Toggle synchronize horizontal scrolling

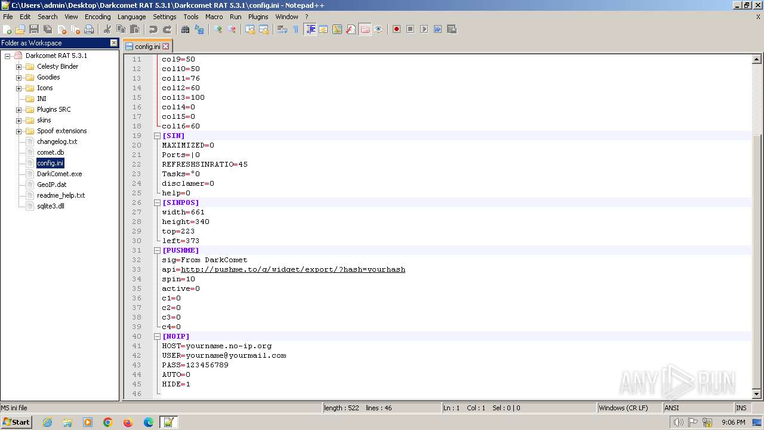point(264,29)
